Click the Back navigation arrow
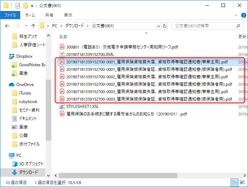The height and width of the screenshot is (187, 248). point(7,26)
